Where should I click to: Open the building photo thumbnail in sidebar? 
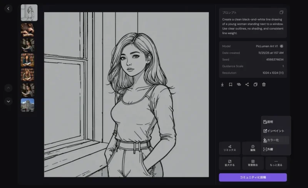[27, 105]
